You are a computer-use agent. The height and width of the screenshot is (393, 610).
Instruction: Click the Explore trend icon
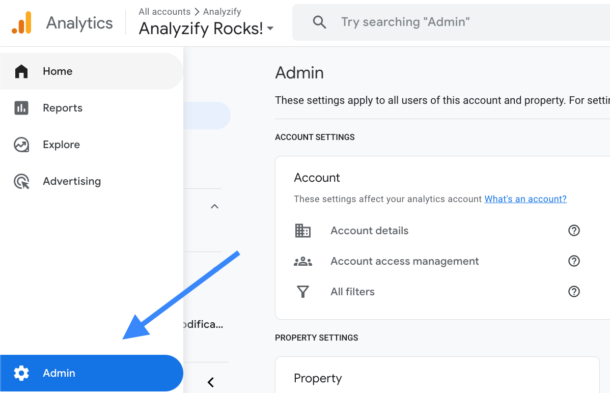pyautogui.click(x=21, y=145)
